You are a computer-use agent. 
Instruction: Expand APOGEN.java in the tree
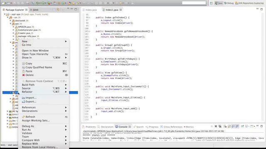tap(13, 26)
